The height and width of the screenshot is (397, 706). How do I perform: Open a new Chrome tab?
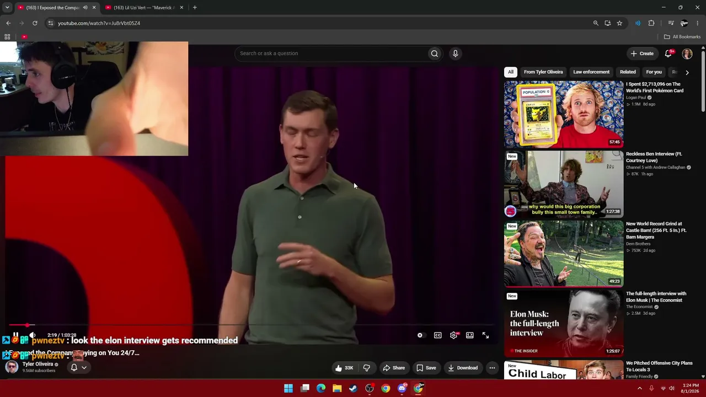click(195, 8)
